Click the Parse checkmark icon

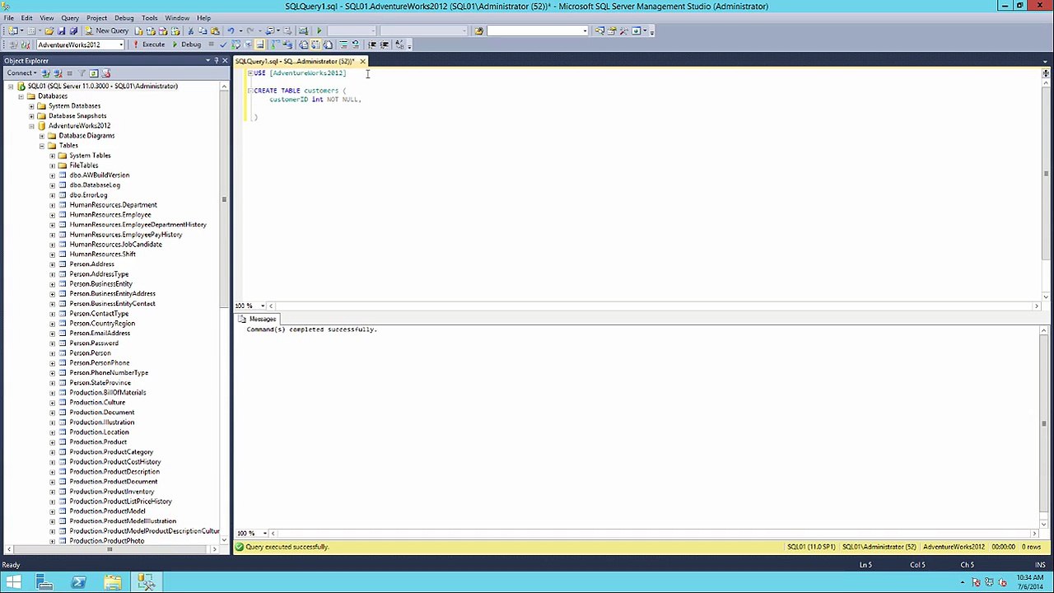coord(223,44)
